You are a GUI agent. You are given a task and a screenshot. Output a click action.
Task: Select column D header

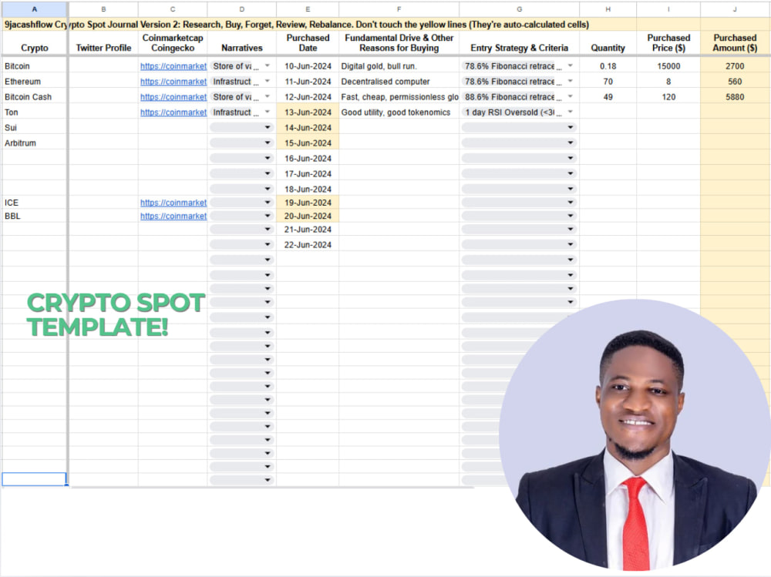coord(241,8)
